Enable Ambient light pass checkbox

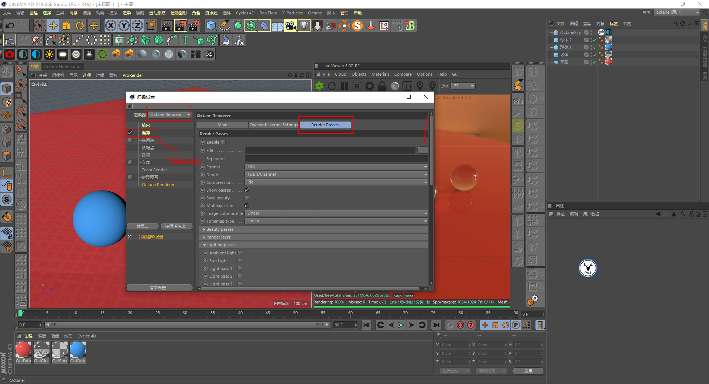tap(240, 253)
